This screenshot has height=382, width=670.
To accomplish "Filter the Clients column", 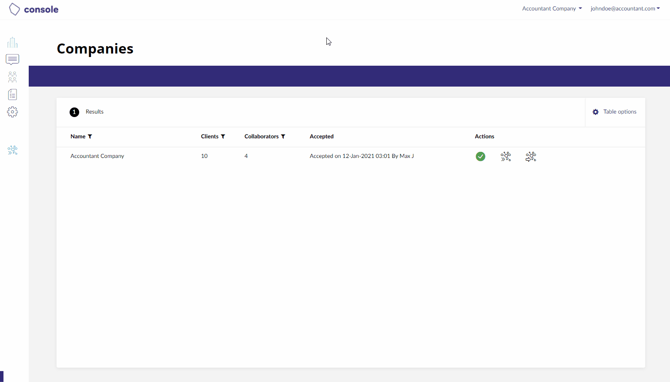I will [x=223, y=137].
